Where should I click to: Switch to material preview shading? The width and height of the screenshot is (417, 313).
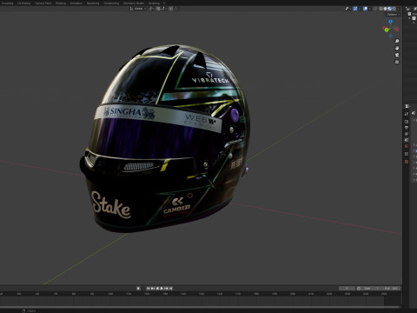tap(389, 9)
